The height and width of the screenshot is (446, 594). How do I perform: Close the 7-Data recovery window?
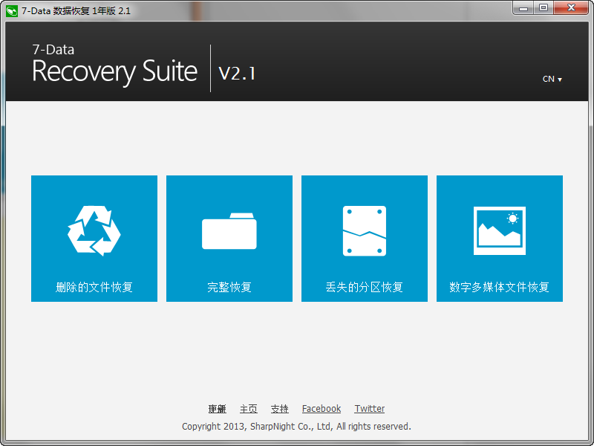pos(571,7)
